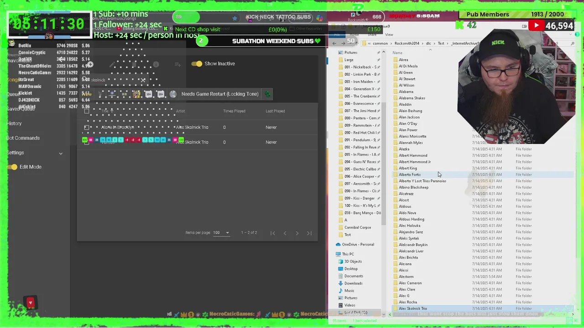
Task: Click dlc in the address breadcrumb
Action: (x=428, y=43)
